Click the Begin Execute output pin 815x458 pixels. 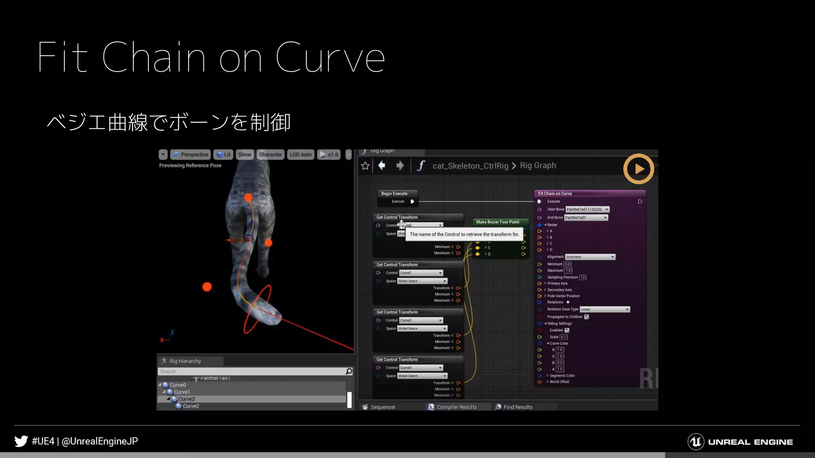click(412, 202)
